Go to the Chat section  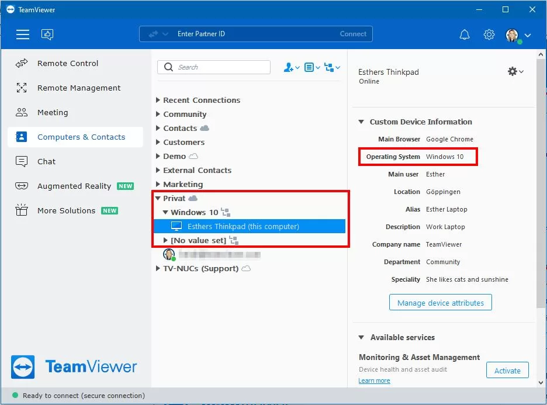(47, 162)
